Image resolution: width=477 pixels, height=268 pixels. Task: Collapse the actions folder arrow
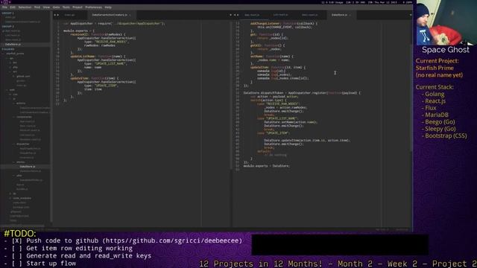click(x=14, y=103)
